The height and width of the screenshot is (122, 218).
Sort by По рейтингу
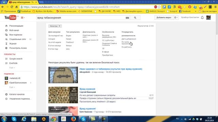[x=126, y=47]
